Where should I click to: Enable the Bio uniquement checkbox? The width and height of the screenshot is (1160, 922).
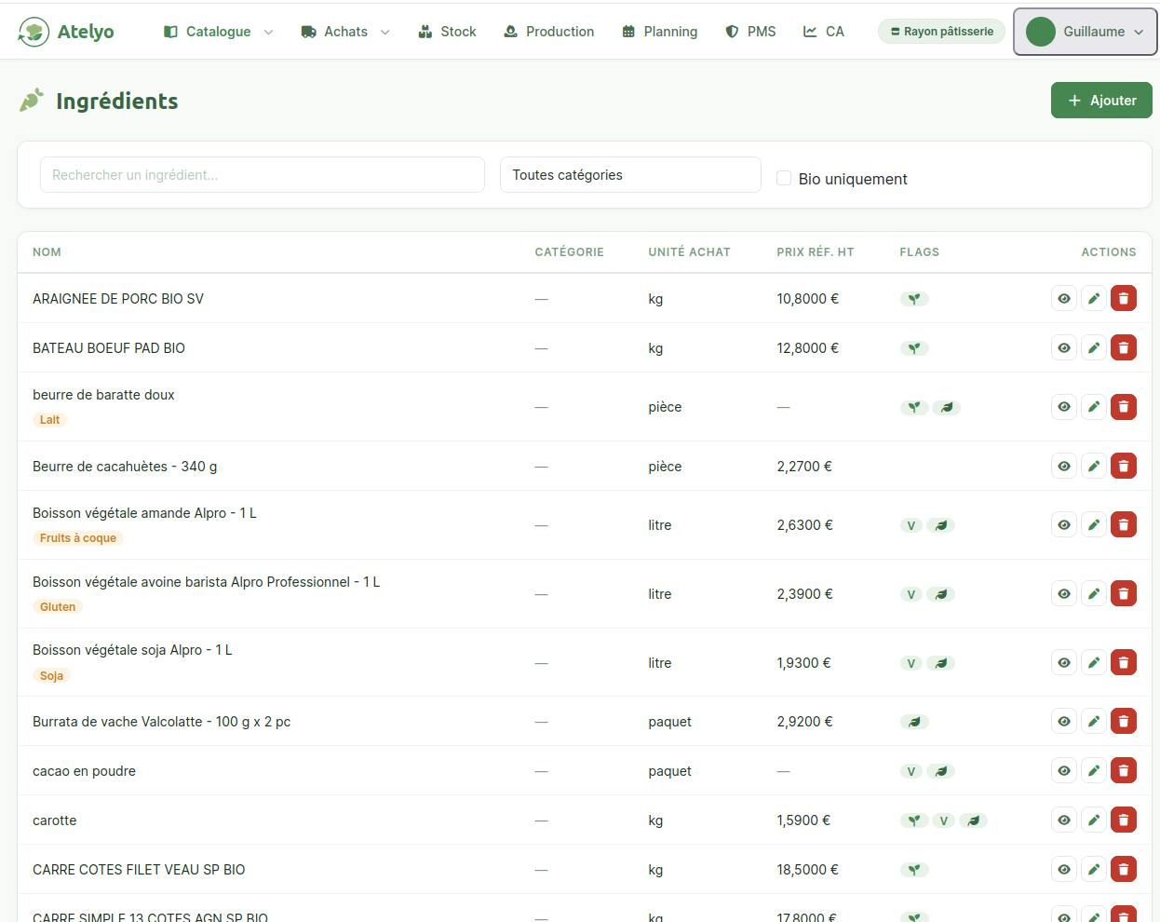[784, 178]
